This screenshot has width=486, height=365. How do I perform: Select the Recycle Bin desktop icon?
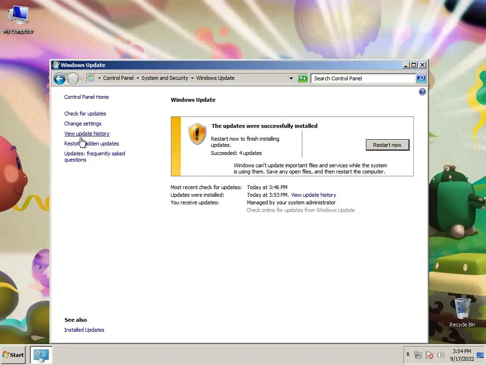(x=462, y=313)
